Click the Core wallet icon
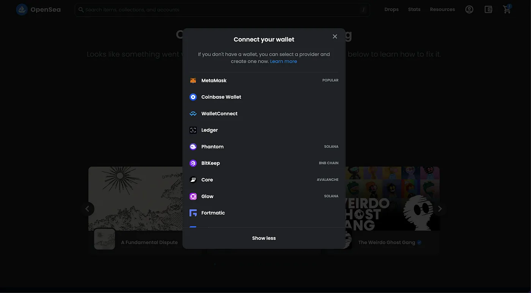 [x=193, y=180]
